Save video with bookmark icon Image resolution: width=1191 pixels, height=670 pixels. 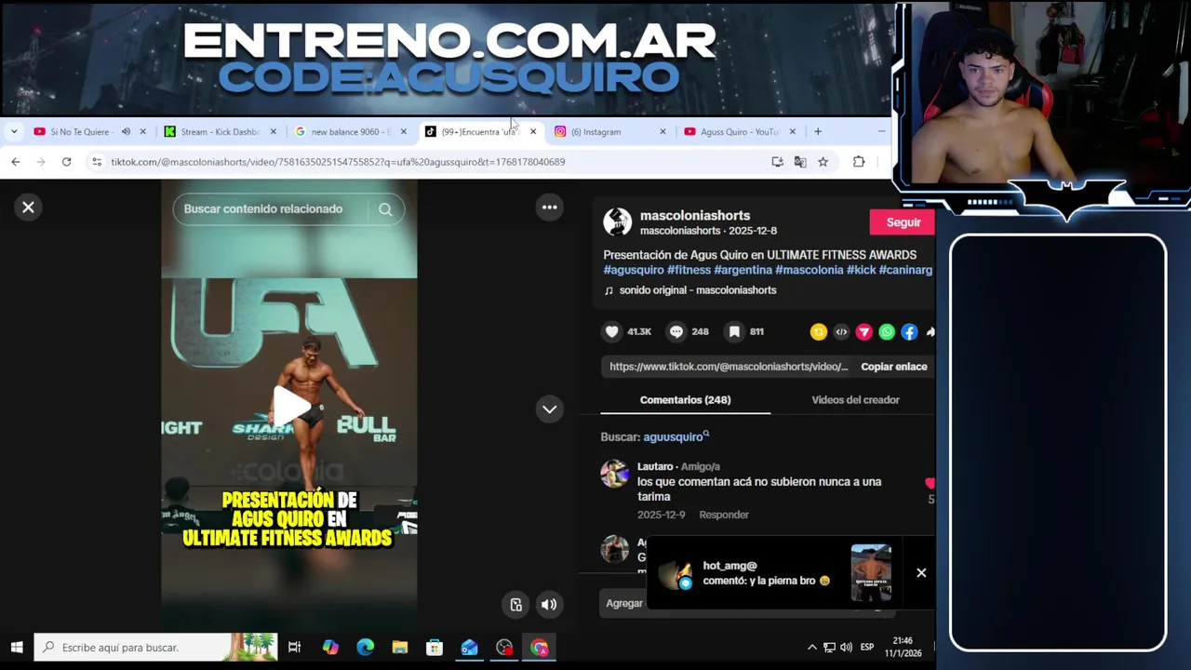pos(734,331)
